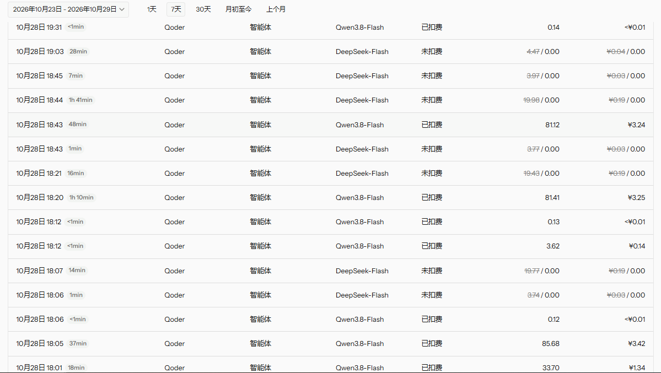
Task: Click the struck-through 3.74 usage value
Action: tap(533, 295)
